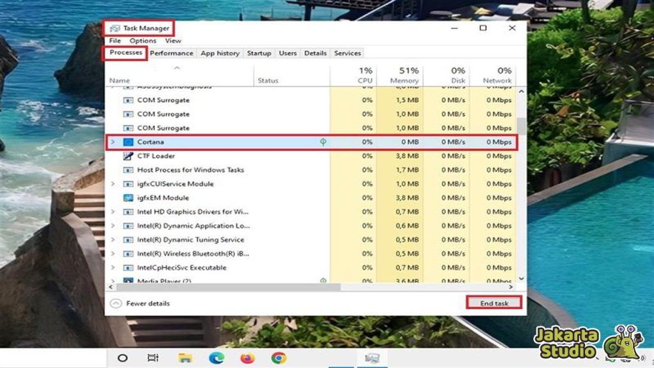Switch to the App history tab
The height and width of the screenshot is (368, 654).
click(220, 53)
